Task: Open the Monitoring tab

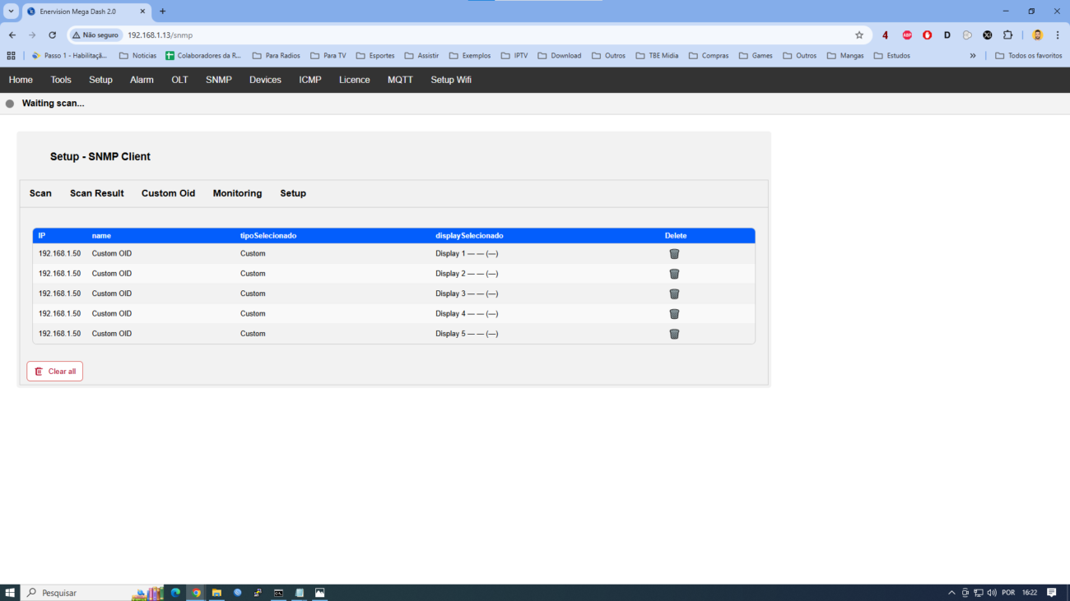Action: 237,193
